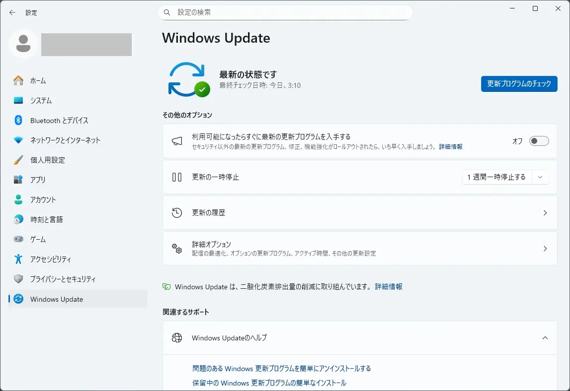The width and height of the screenshot is (570, 391).
Task: Click the その他のオプション heading
Action: 187,115
